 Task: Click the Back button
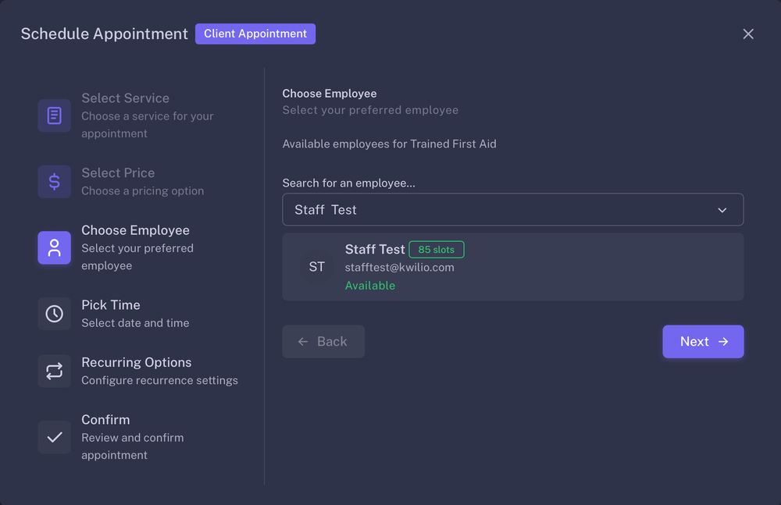[x=323, y=342]
